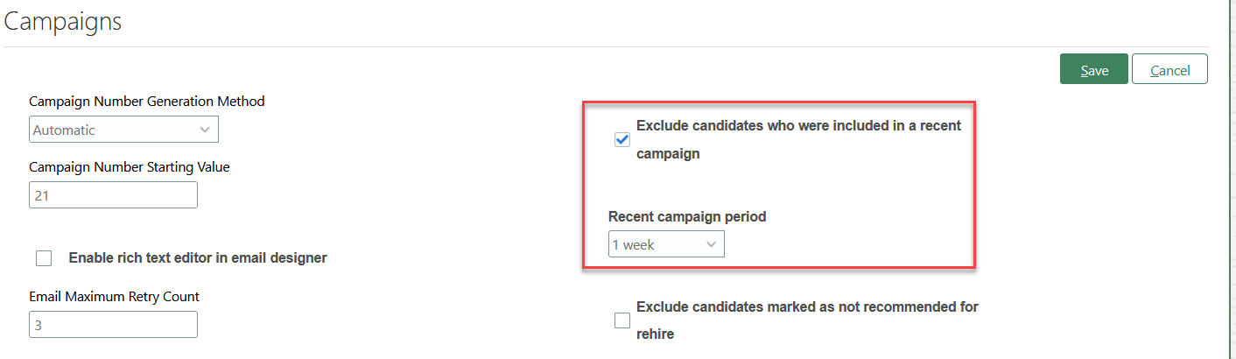Click the chevron arrow beside '1 week'

click(711, 245)
